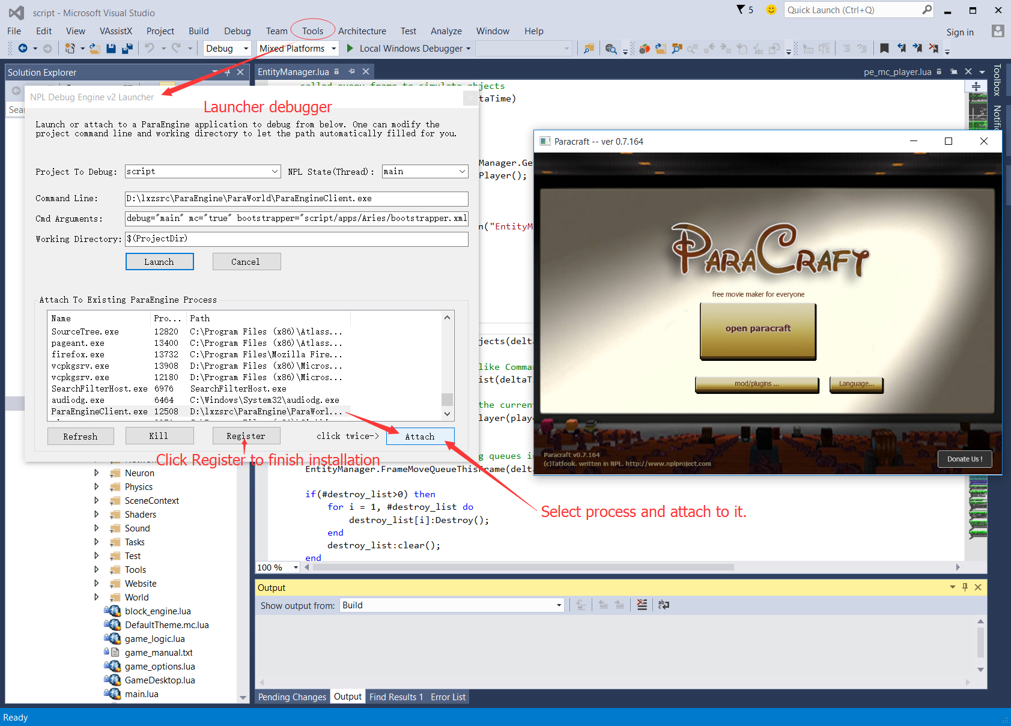Open the NPL State(Thread) main dropdown
The width and height of the screenshot is (1011, 726).
tap(425, 171)
